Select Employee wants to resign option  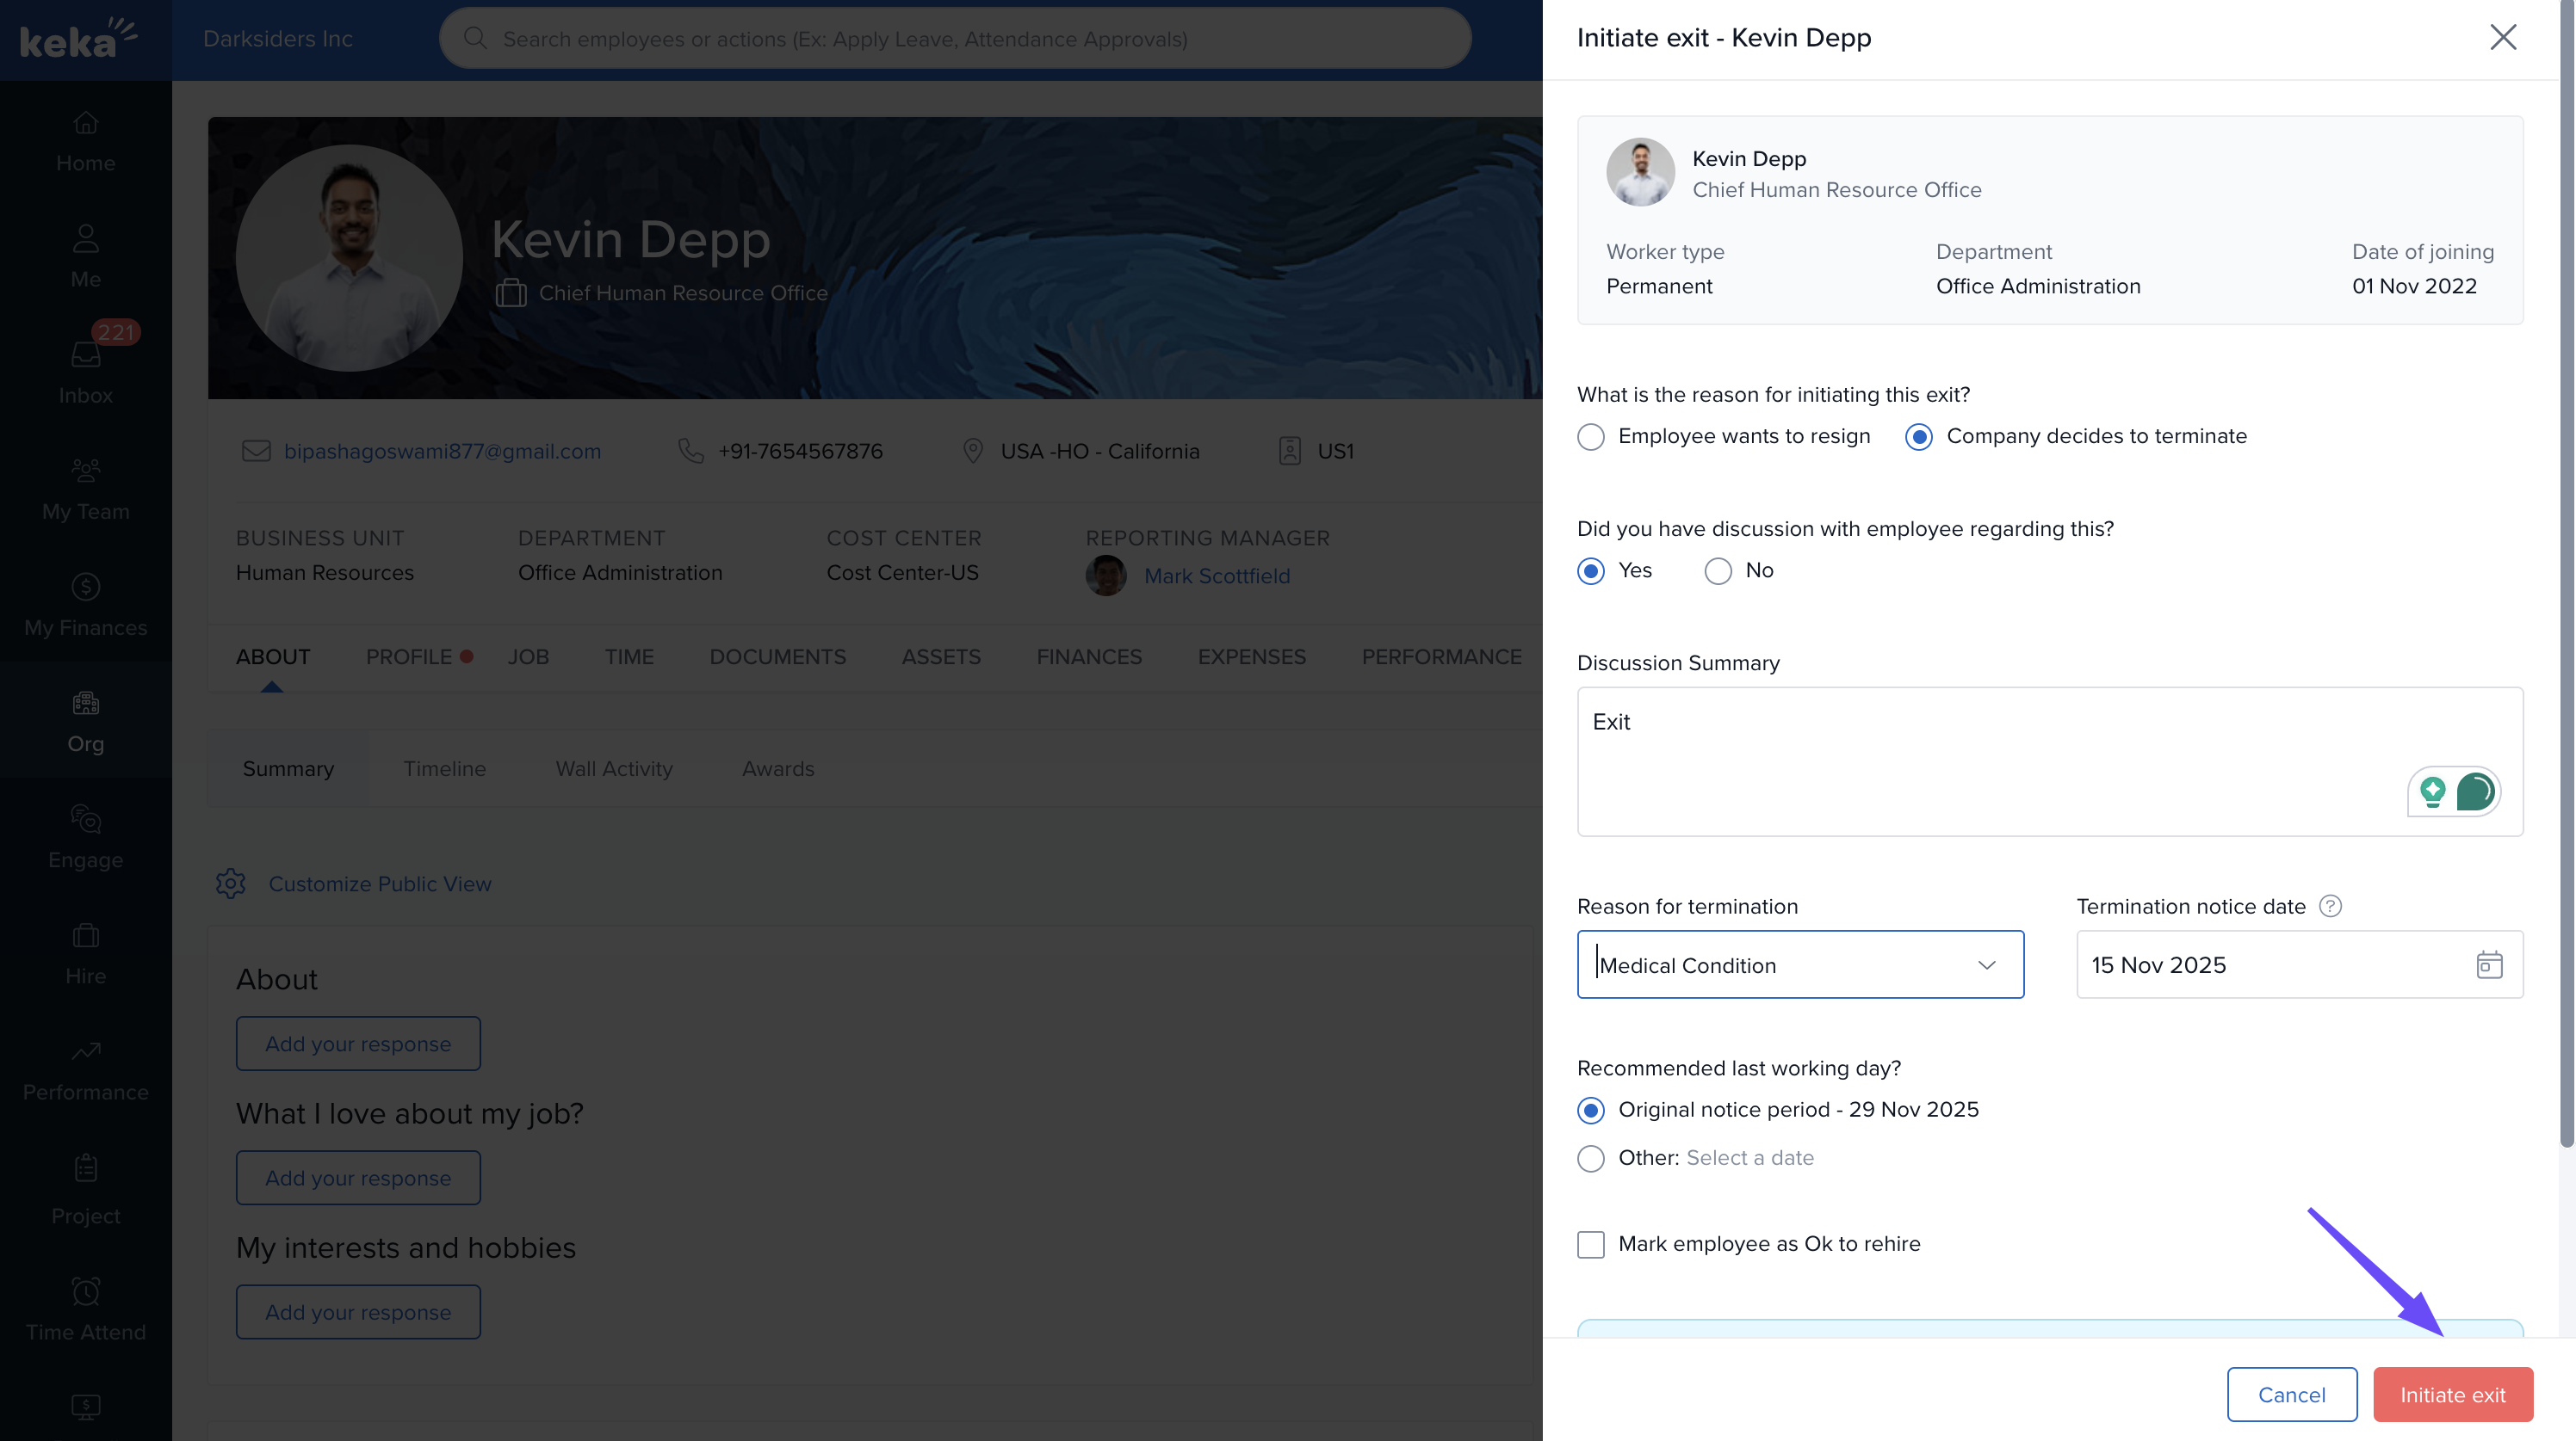click(x=1591, y=437)
